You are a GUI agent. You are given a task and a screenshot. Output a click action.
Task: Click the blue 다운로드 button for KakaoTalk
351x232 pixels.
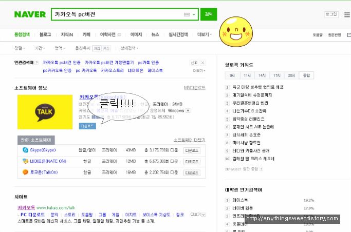coord(87,126)
